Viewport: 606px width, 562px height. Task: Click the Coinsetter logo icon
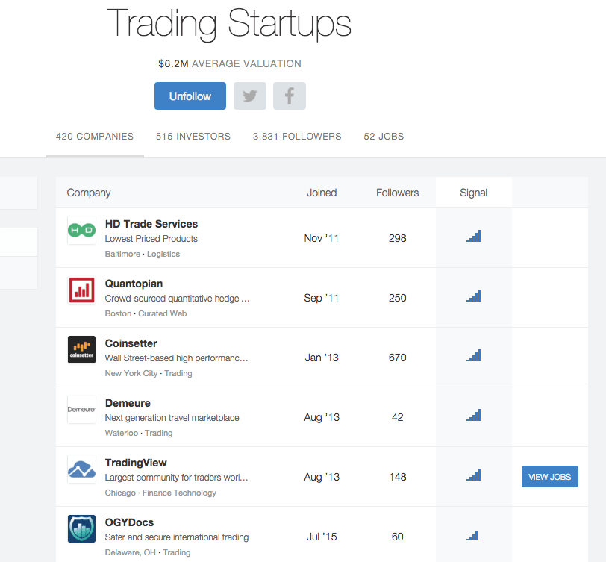coord(81,349)
